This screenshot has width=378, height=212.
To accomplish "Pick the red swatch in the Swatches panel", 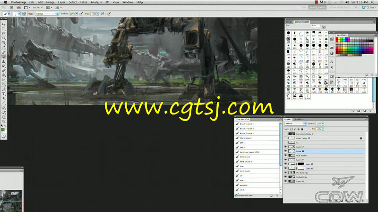I will [x=337, y=39].
